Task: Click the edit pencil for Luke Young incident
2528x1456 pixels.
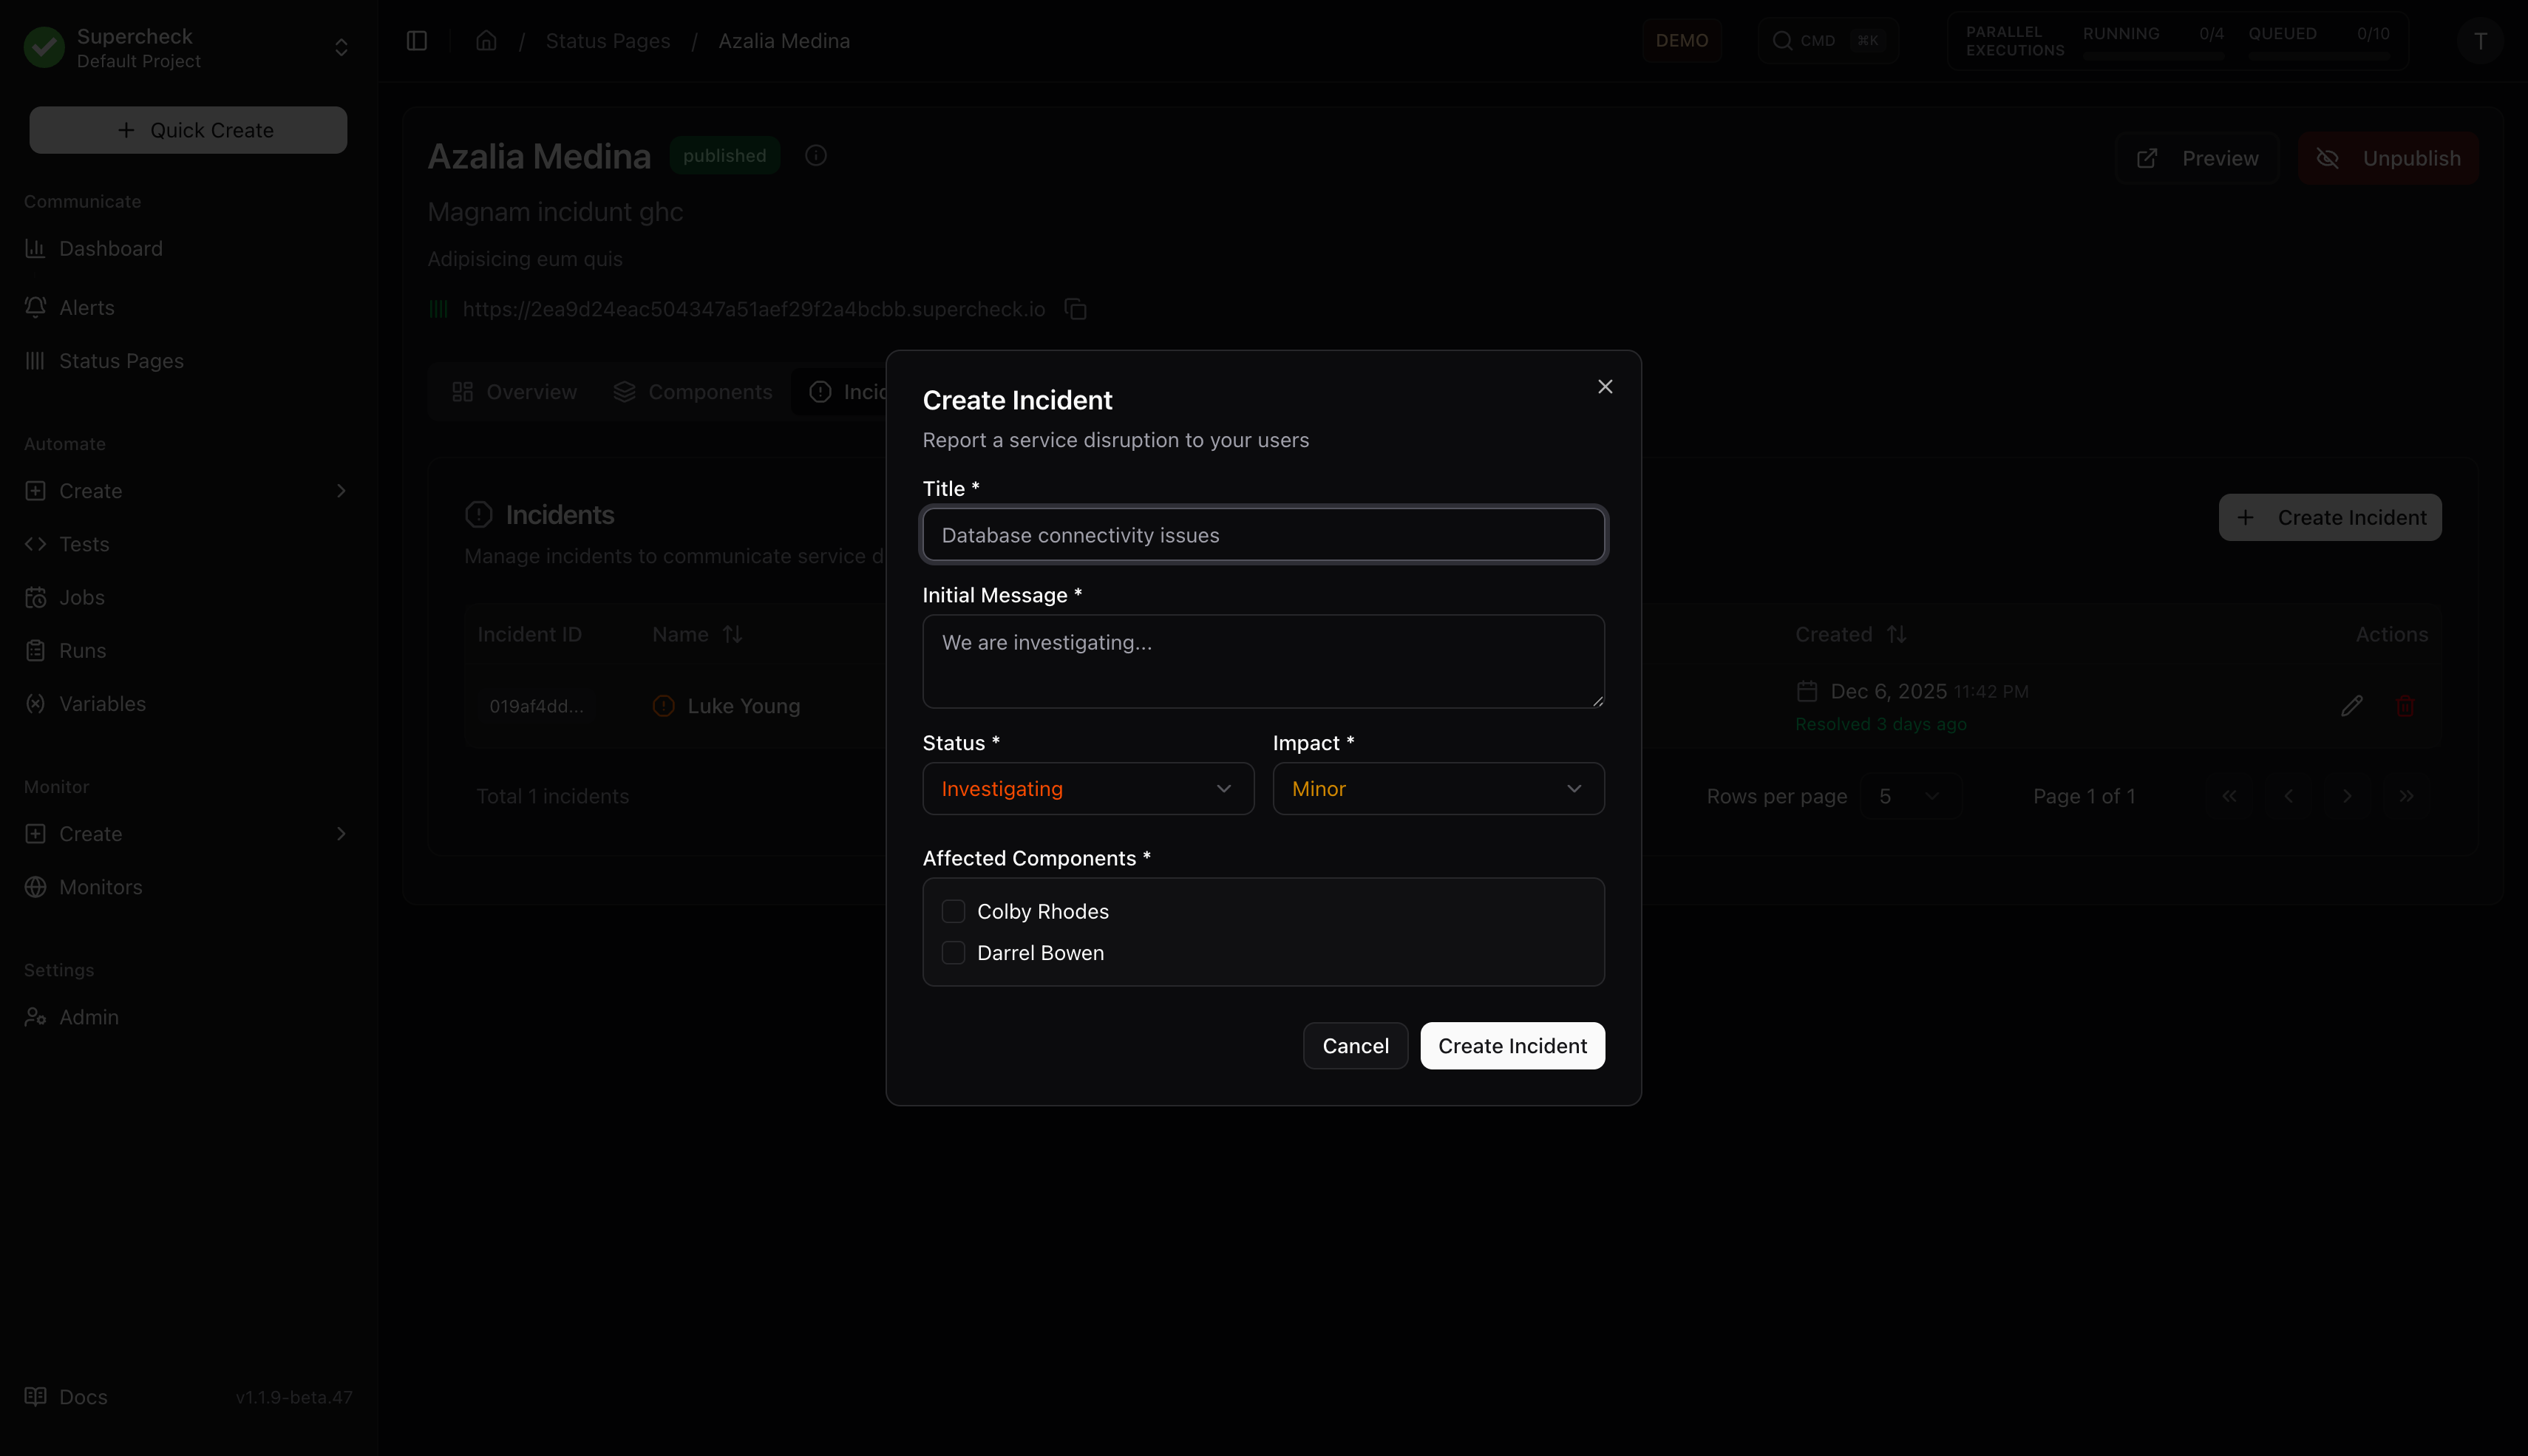Action: (2351, 706)
